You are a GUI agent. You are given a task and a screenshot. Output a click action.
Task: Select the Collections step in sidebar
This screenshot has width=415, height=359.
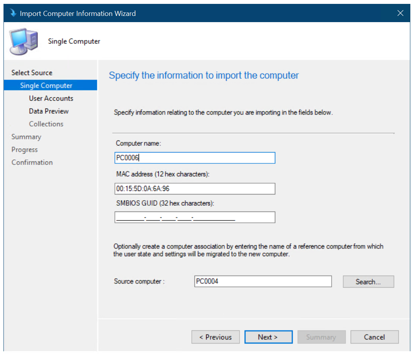click(46, 124)
